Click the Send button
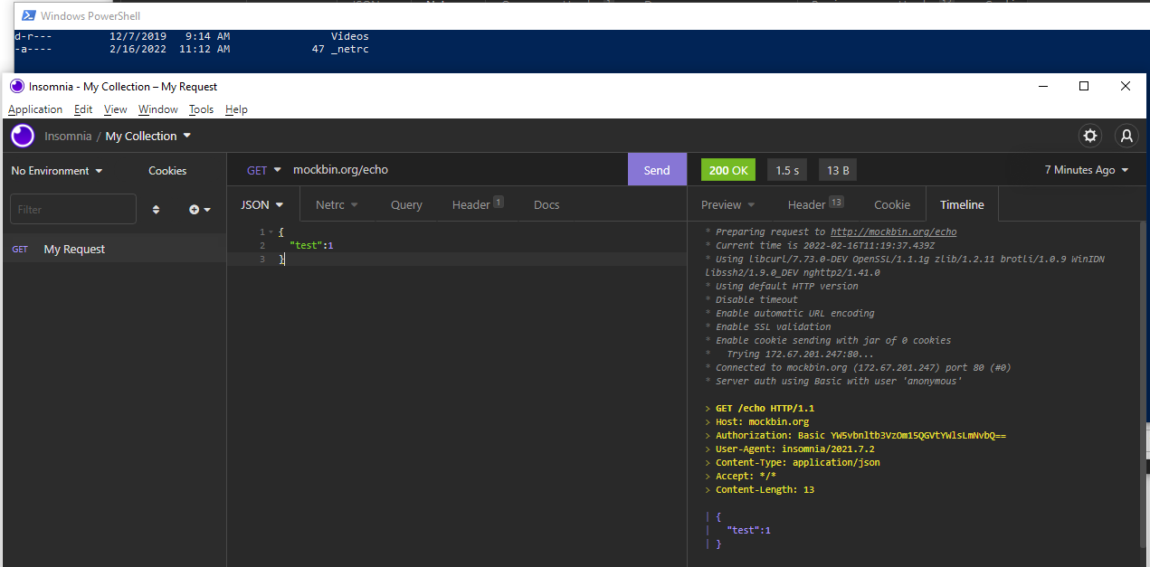Viewport: 1150px width, 567px height. [657, 169]
